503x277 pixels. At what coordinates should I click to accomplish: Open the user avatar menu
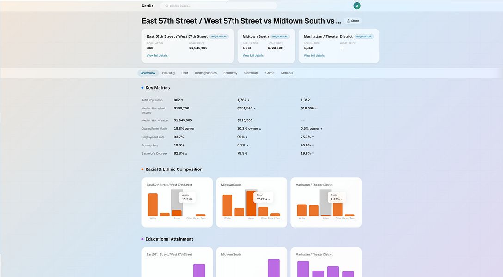357,6
